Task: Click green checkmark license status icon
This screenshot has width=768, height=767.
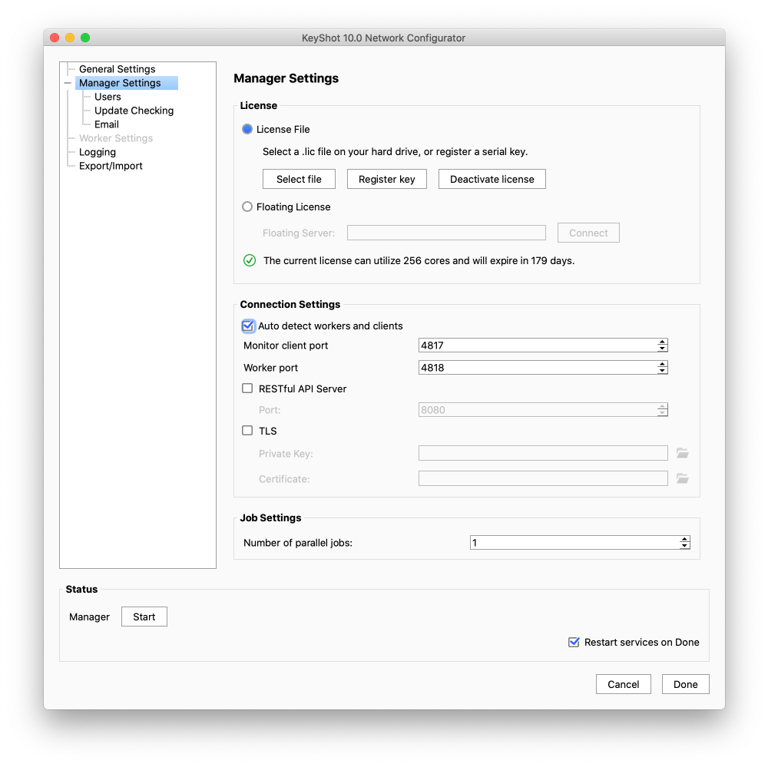Action: pyautogui.click(x=250, y=260)
